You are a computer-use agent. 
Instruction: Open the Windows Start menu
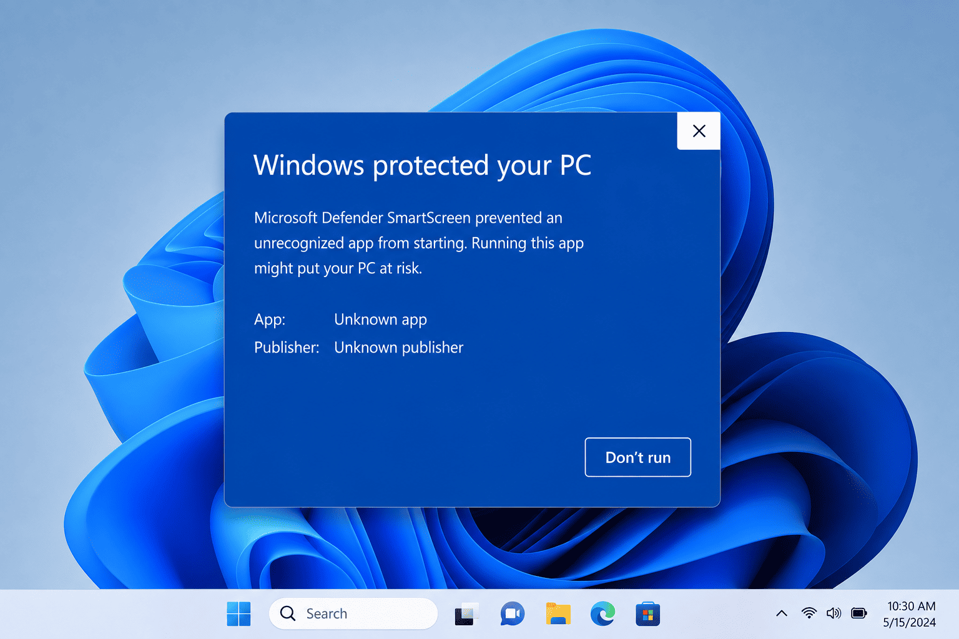(x=239, y=614)
